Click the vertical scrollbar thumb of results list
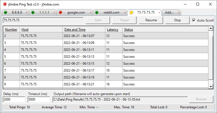 tap(211, 58)
